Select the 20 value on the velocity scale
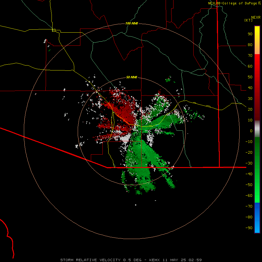Image resolution: width=262 pixels, height=262 pixels. 250,109
